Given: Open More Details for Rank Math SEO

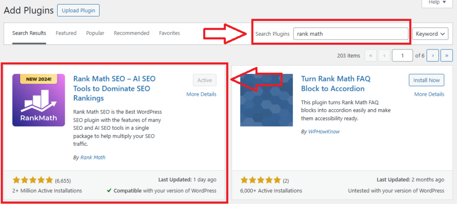Looking at the screenshot, I should (x=201, y=94).
